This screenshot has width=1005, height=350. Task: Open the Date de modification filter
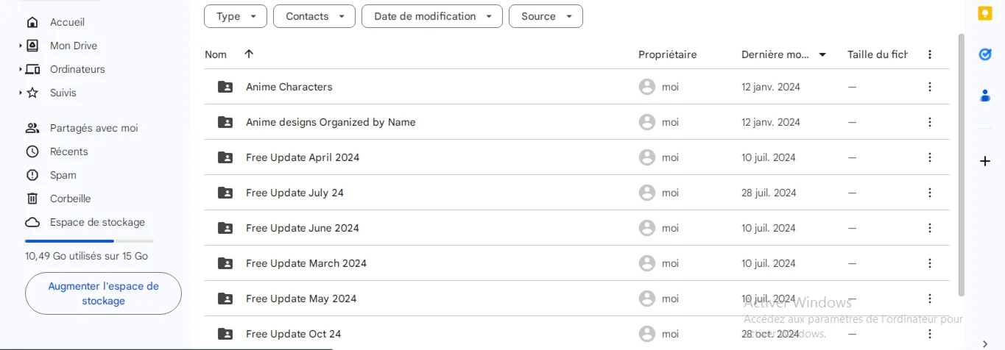[431, 16]
